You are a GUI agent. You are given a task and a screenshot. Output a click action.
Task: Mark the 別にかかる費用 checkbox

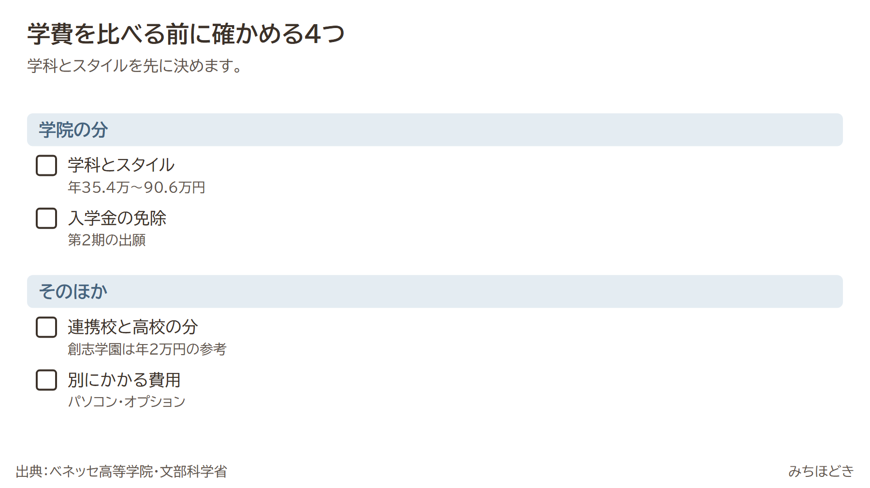click(x=46, y=380)
